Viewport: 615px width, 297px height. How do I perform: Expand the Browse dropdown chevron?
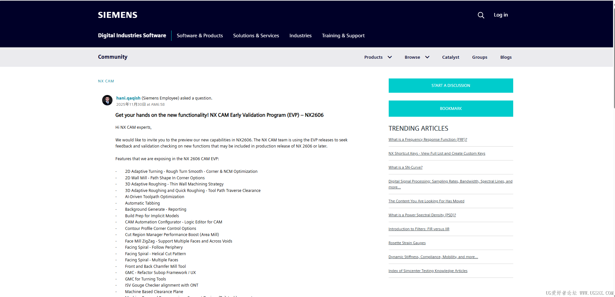[x=427, y=57]
